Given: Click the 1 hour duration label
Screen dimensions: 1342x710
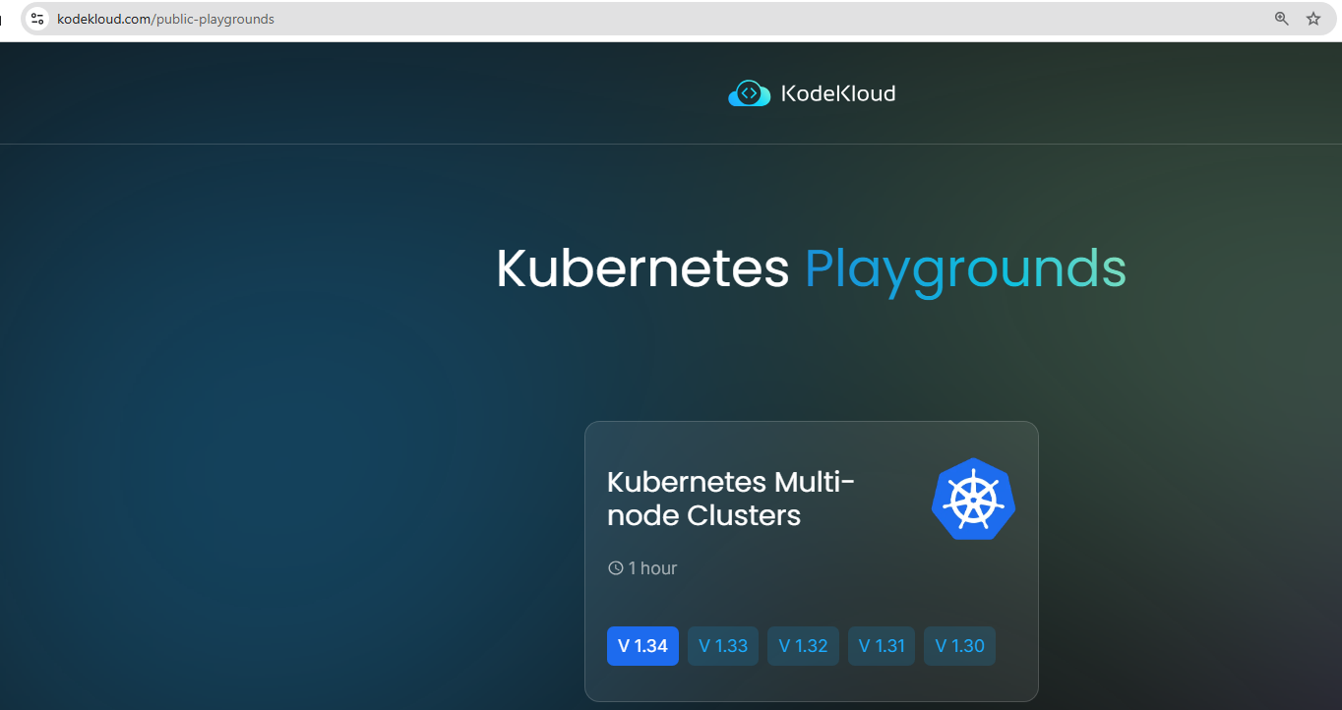Looking at the screenshot, I should 652,568.
